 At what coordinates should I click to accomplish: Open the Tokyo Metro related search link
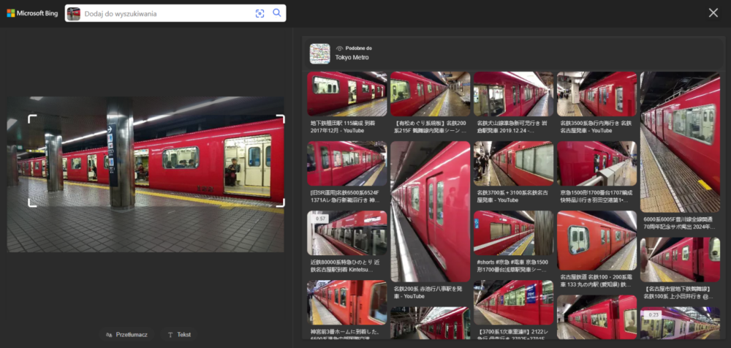click(352, 57)
